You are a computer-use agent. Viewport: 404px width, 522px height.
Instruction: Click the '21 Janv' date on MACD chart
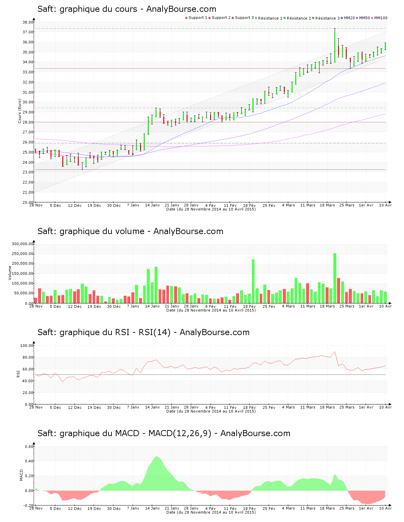[172, 508]
